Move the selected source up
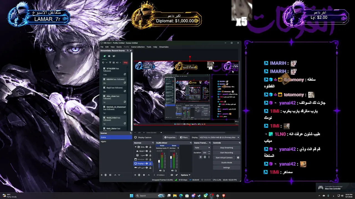This screenshot has width=355, height=199. [149, 175]
